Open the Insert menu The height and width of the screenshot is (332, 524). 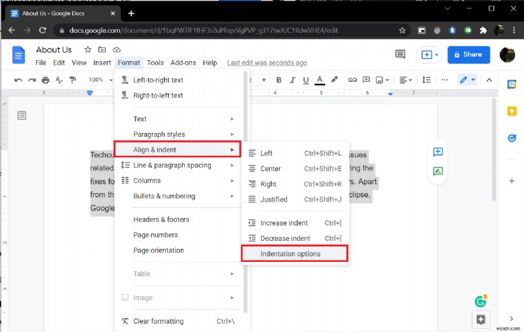102,63
